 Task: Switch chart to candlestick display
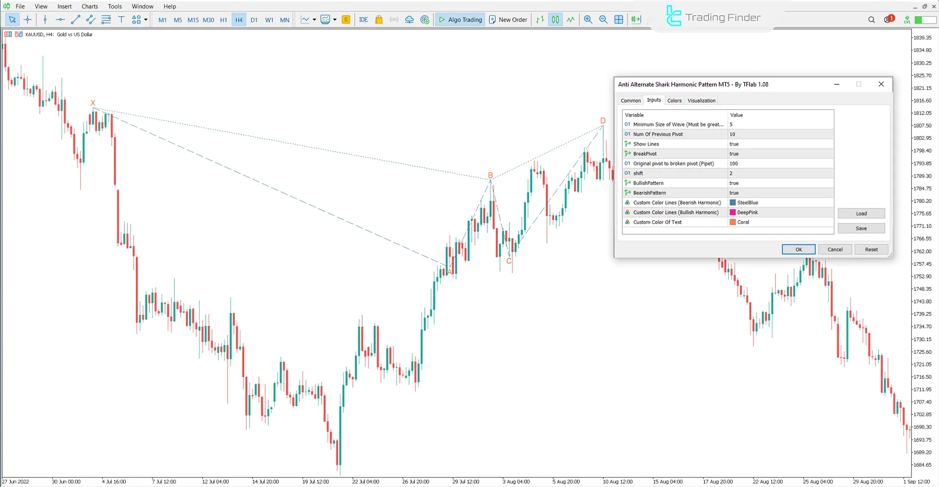pos(555,20)
